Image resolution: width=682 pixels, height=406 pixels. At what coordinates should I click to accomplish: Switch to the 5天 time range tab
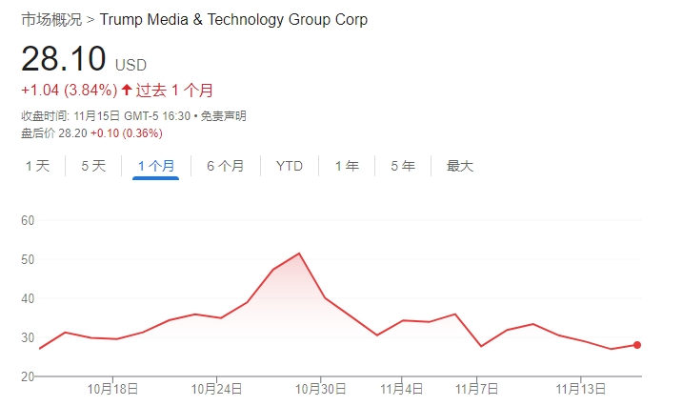(x=93, y=166)
